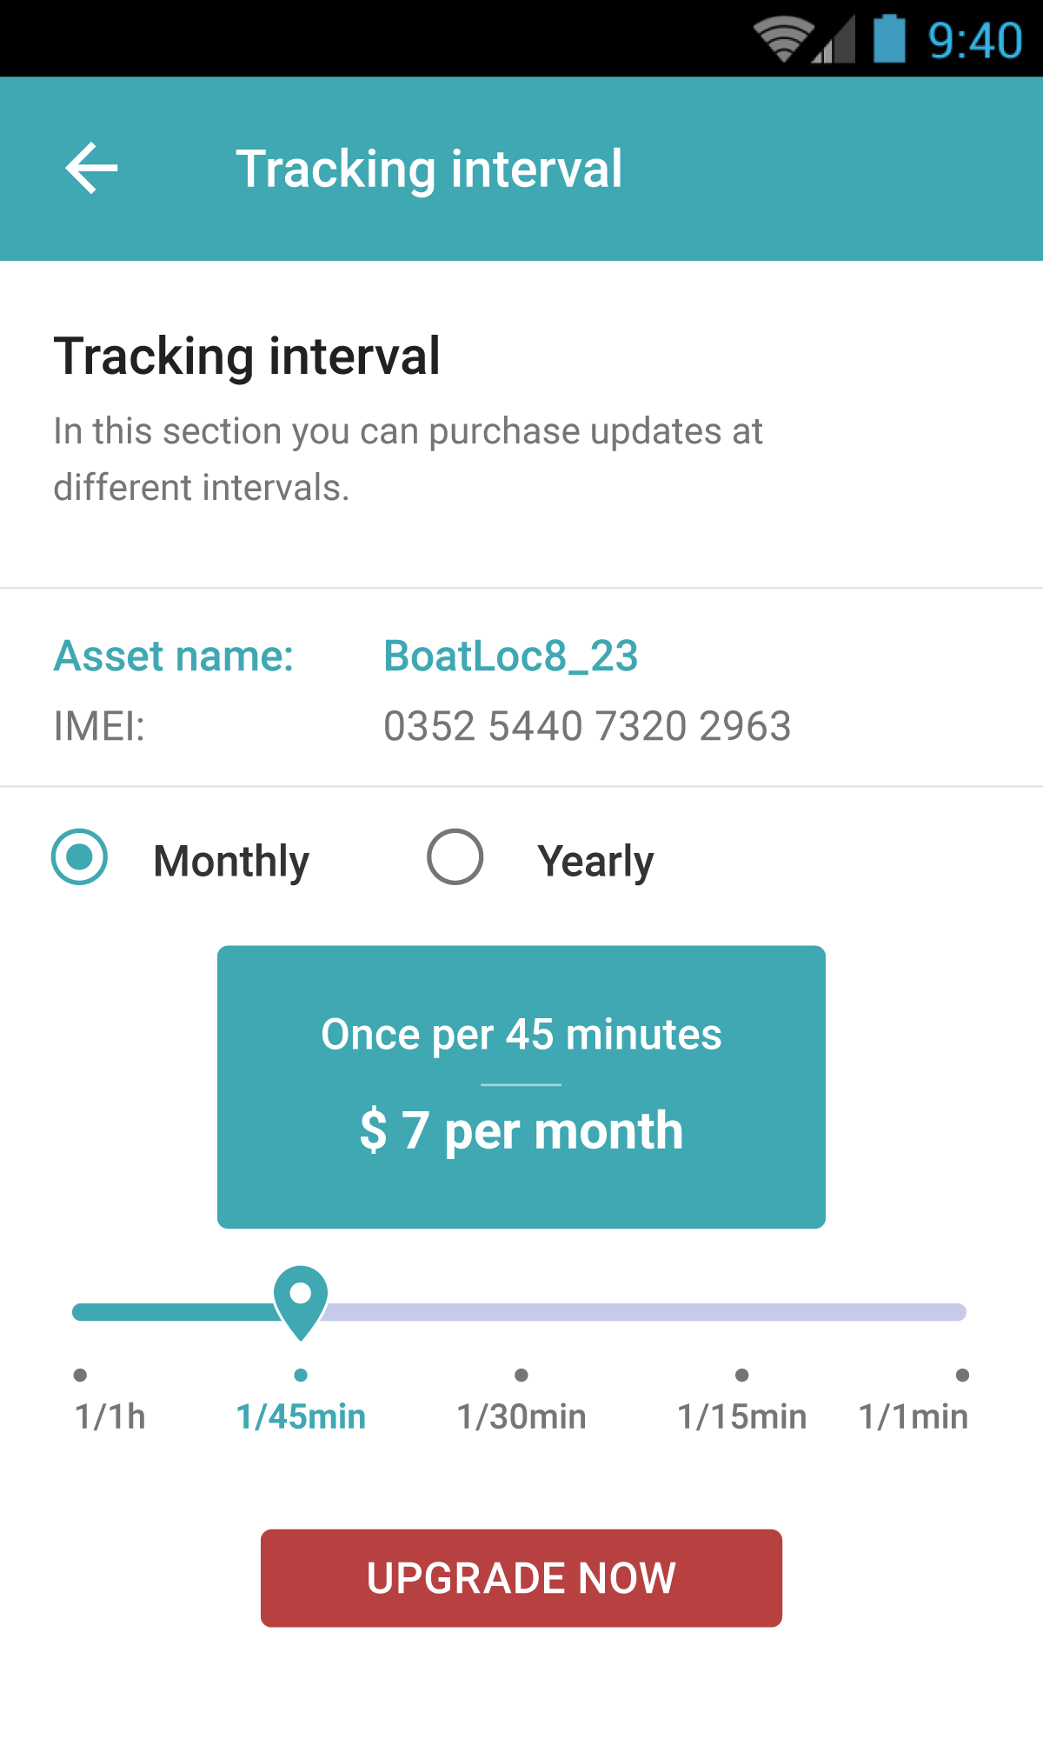The image size is (1043, 1739).
Task: Tap the Wi-Fi status icon
Action: [x=782, y=40]
